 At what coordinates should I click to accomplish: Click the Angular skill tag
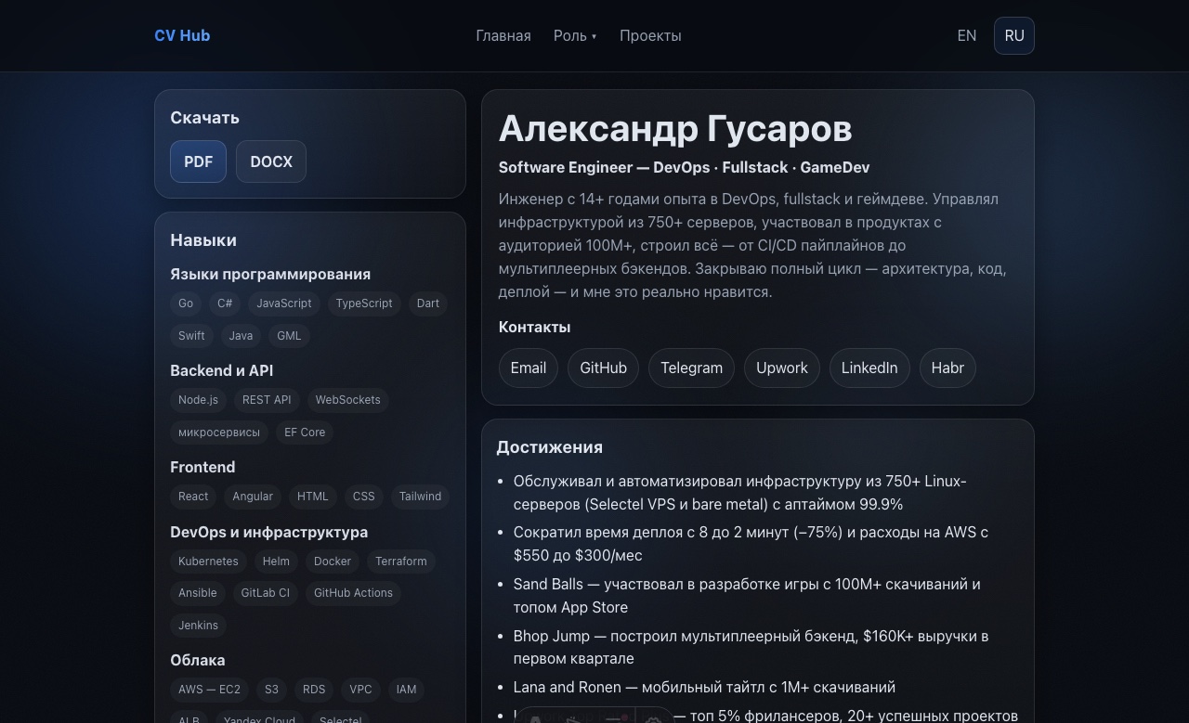[x=253, y=497]
